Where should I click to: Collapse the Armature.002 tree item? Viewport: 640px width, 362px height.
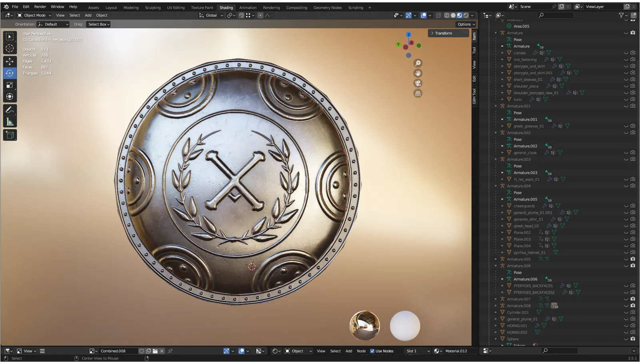point(496,133)
